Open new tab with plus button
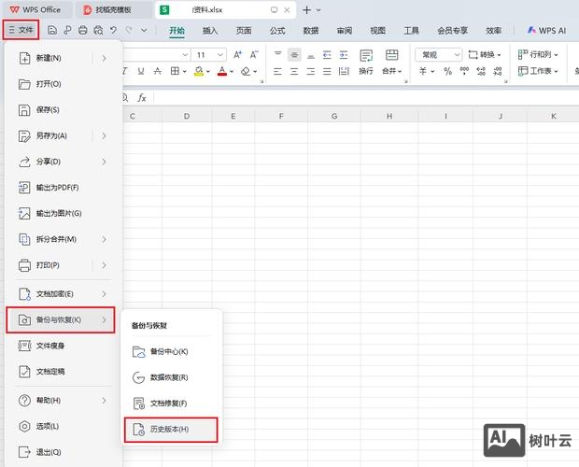The width and height of the screenshot is (579, 467). tap(306, 10)
